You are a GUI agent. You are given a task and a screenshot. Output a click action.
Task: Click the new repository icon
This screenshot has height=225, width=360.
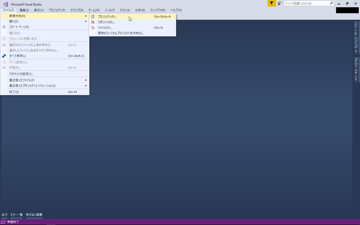click(x=93, y=22)
